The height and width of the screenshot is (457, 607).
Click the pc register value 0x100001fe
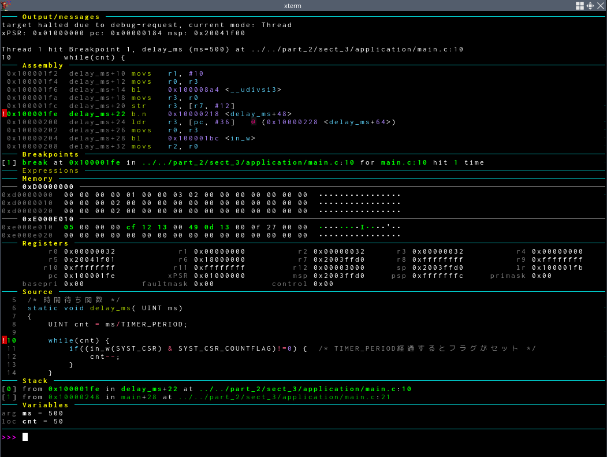(90, 276)
